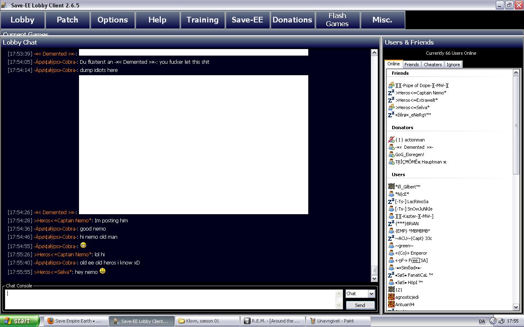Open the Patch menu button
Image resolution: width=524 pixels, height=327 pixels.
(x=67, y=20)
